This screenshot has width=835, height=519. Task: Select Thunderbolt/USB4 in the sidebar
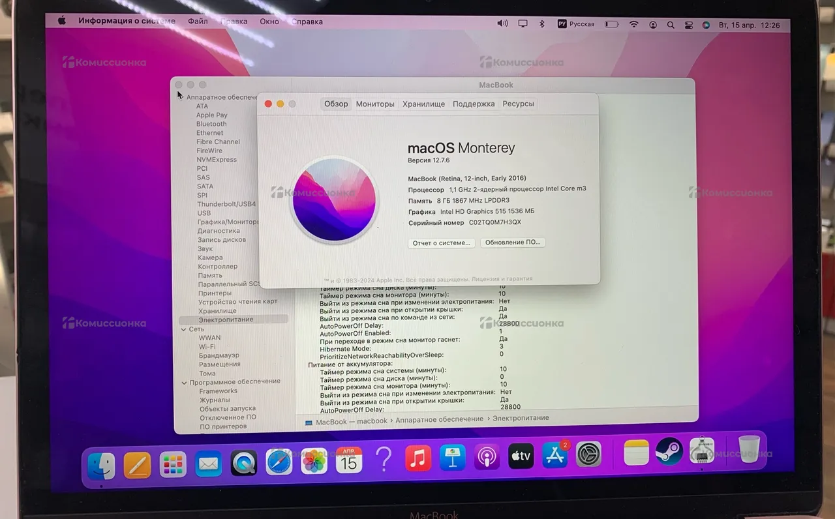226,204
